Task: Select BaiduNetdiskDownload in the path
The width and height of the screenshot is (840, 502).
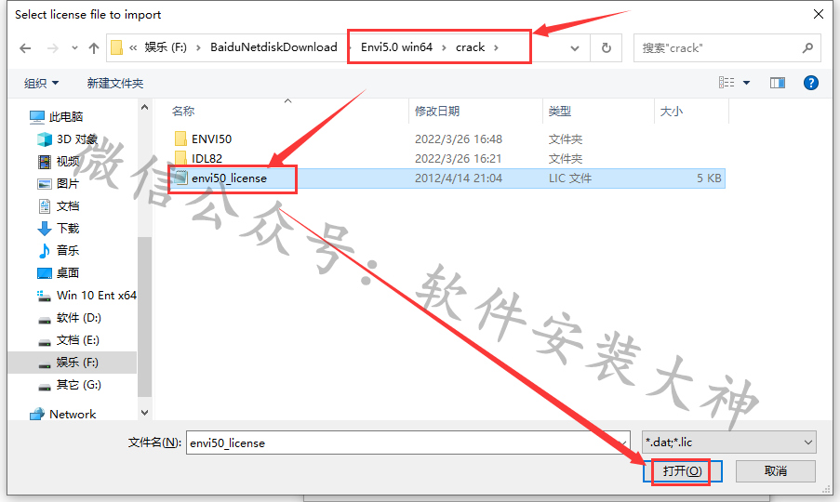Action: tap(273, 47)
